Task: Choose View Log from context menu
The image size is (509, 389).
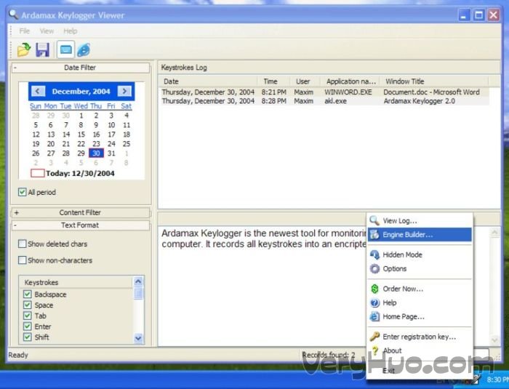Action: [x=420, y=221]
